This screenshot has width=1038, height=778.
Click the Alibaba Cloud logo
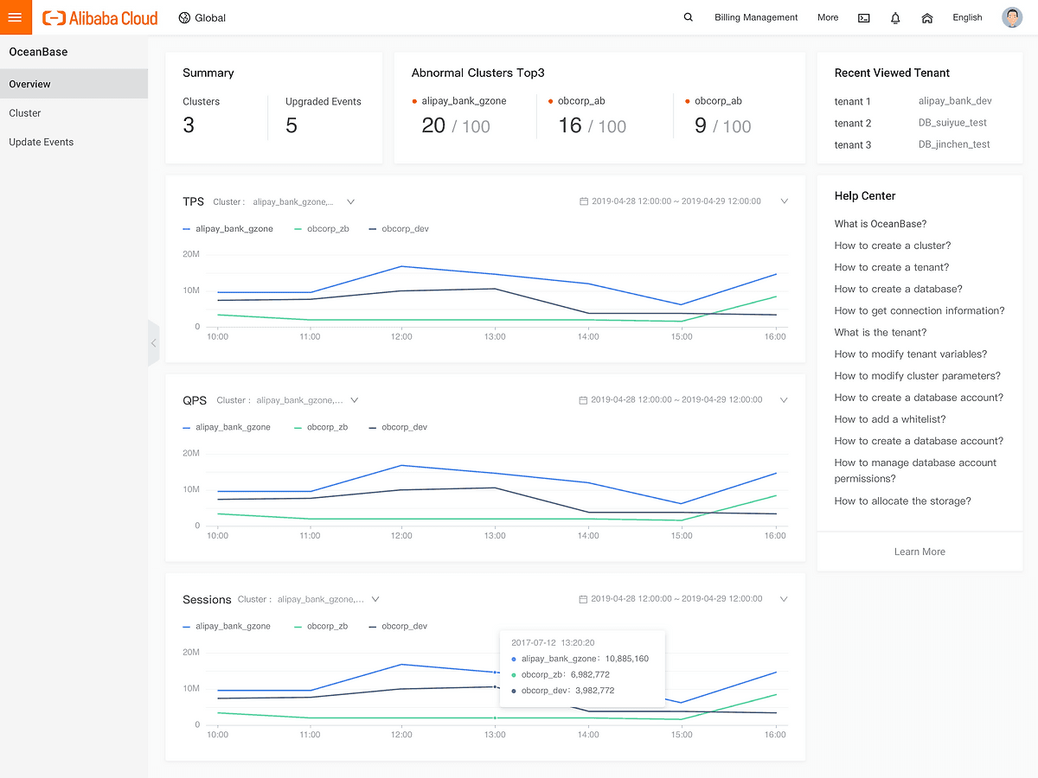[x=100, y=17]
